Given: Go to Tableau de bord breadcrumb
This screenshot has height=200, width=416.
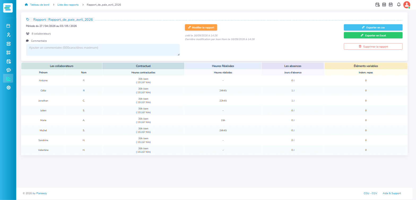Looking at the screenshot, I should click(x=40, y=5).
